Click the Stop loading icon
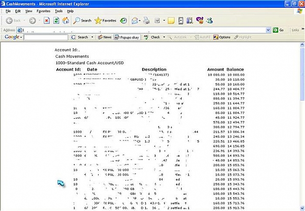The image size is (305, 211). pyautogui.click(x=47, y=20)
